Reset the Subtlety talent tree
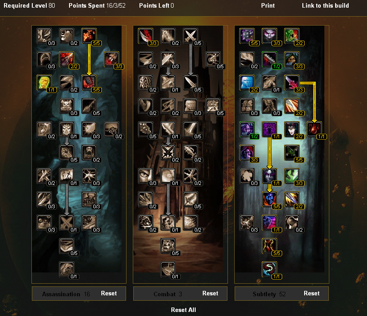 [x=311, y=293]
